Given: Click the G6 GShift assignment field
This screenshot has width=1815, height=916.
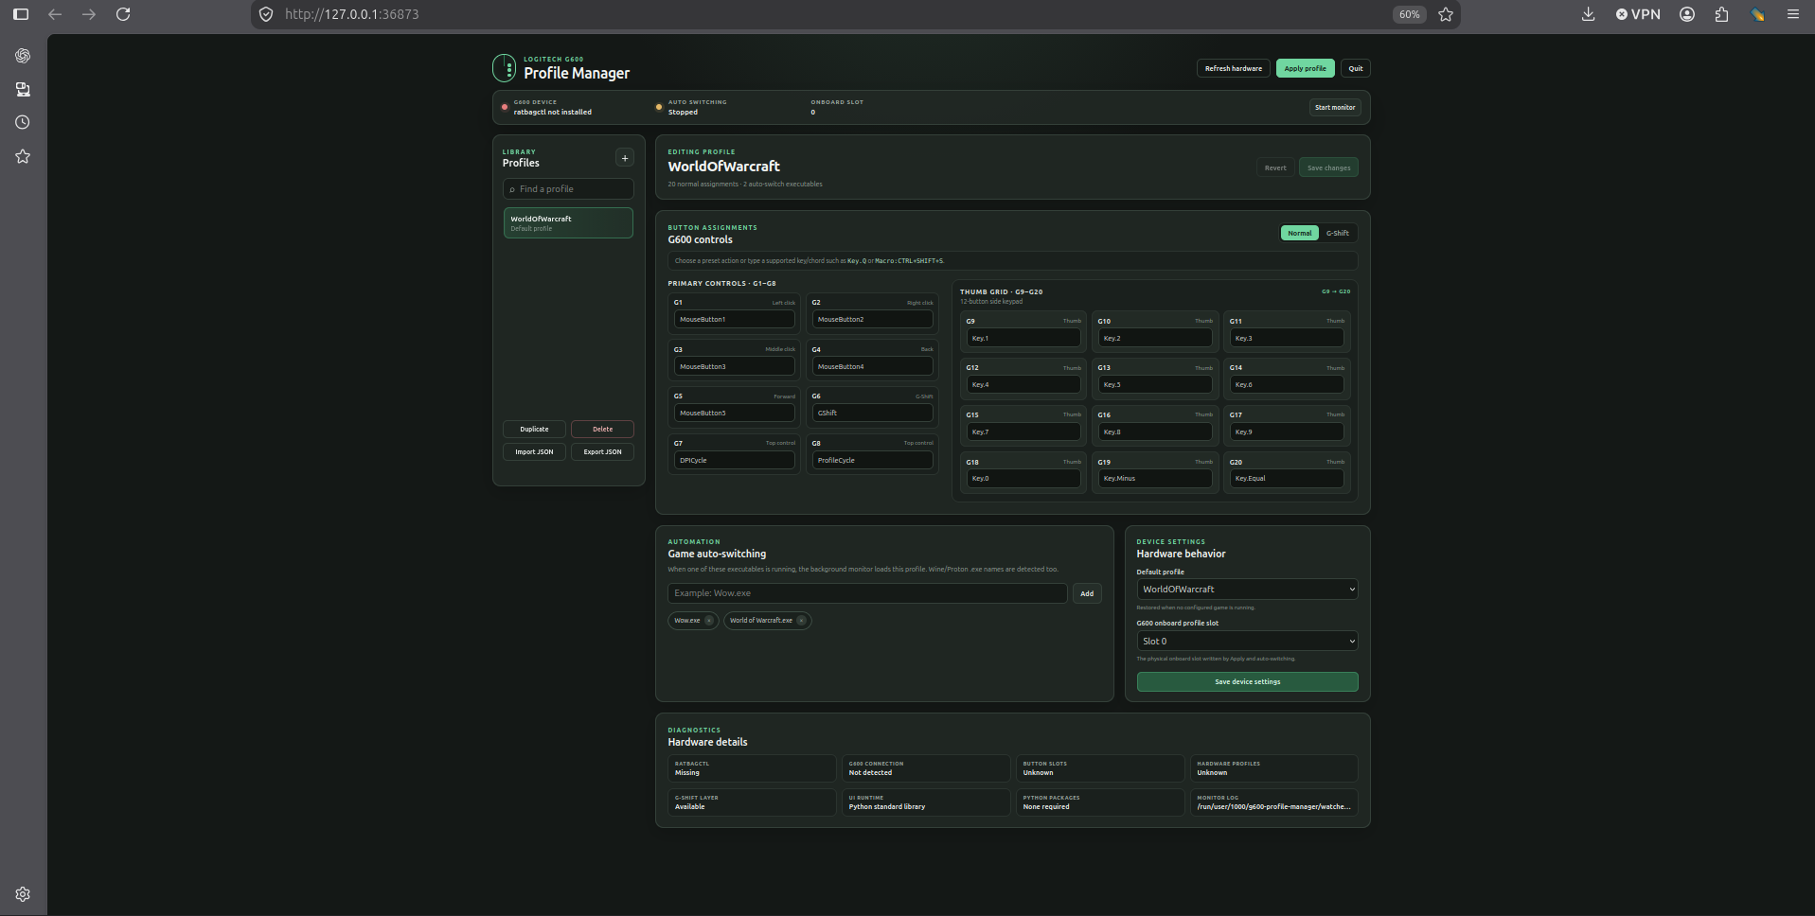Looking at the screenshot, I should 872,414.
